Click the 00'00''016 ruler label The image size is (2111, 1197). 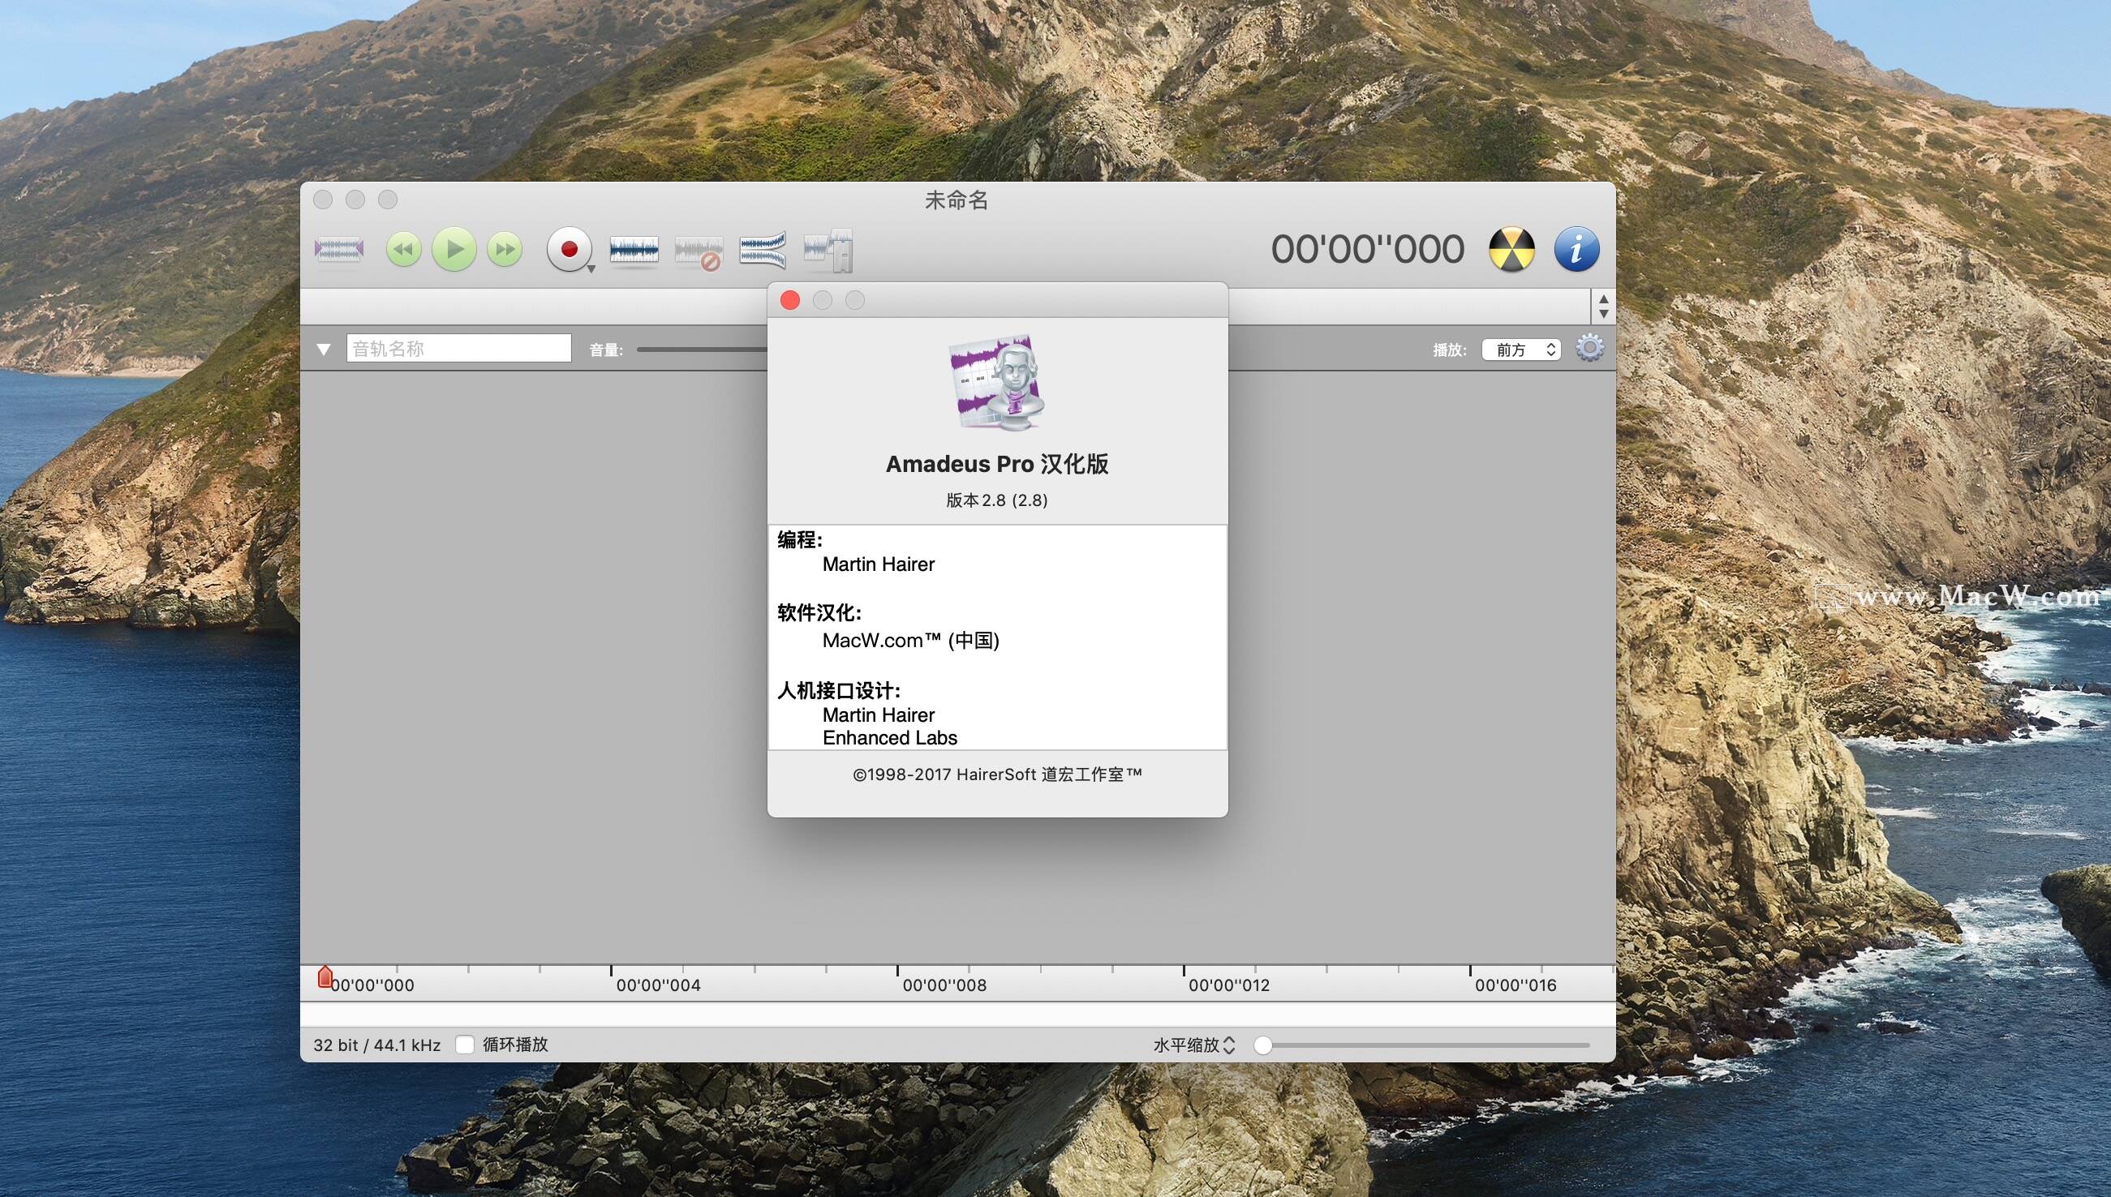(1515, 985)
